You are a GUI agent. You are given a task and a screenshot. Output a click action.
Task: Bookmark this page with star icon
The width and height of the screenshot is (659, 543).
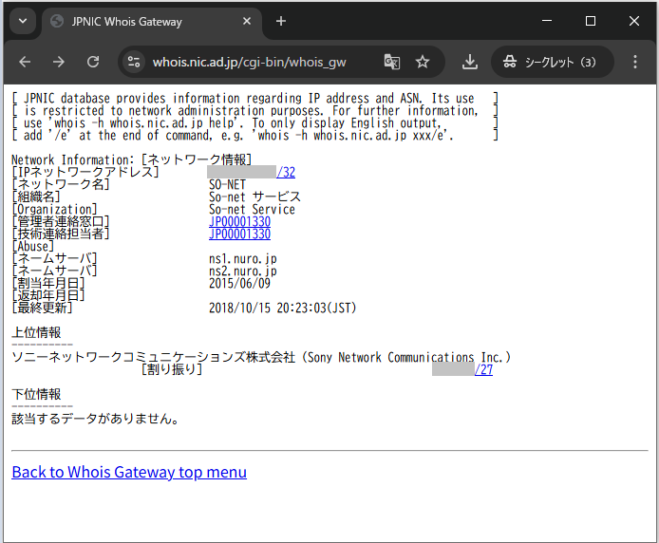423,62
